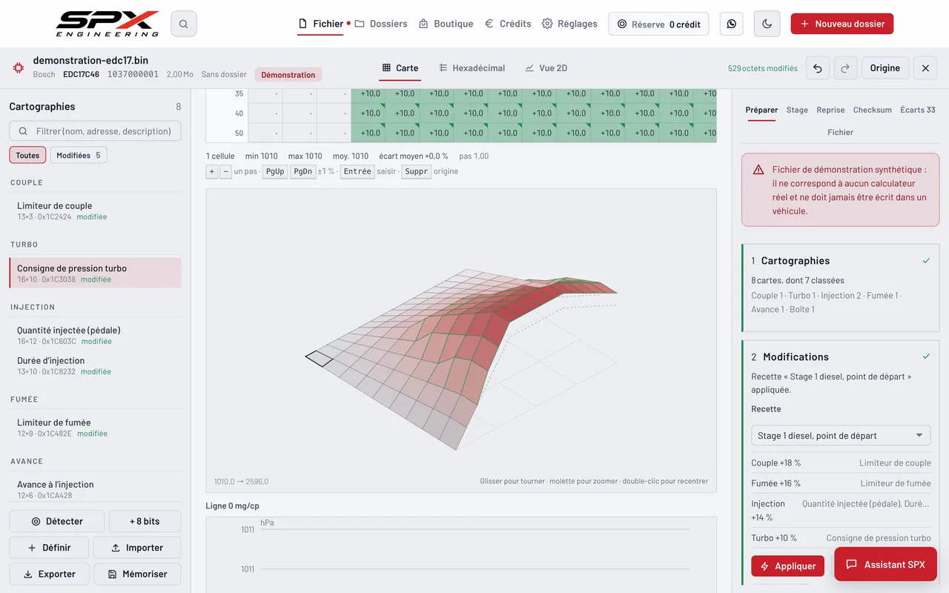
Task: Open the WhatsApp contact icon
Action: tap(732, 24)
